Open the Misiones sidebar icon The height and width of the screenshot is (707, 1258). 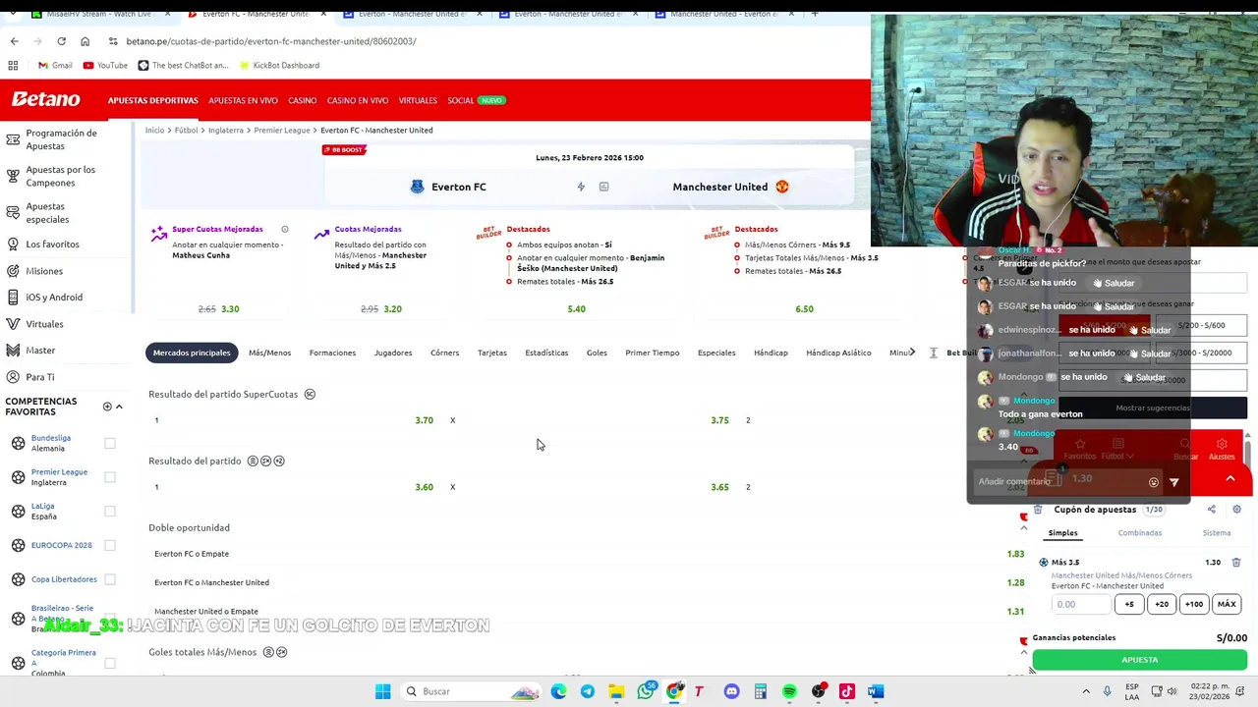pos(13,271)
